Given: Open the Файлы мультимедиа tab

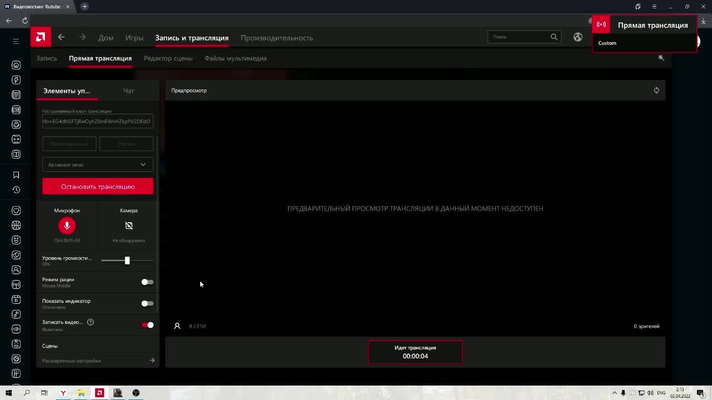Looking at the screenshot, I should point(235,58).
